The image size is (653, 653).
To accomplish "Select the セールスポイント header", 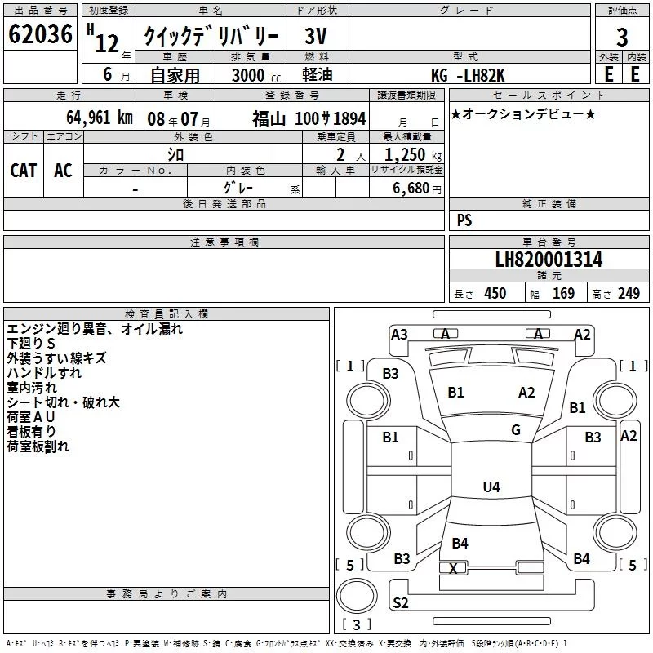I will [549, 95].
